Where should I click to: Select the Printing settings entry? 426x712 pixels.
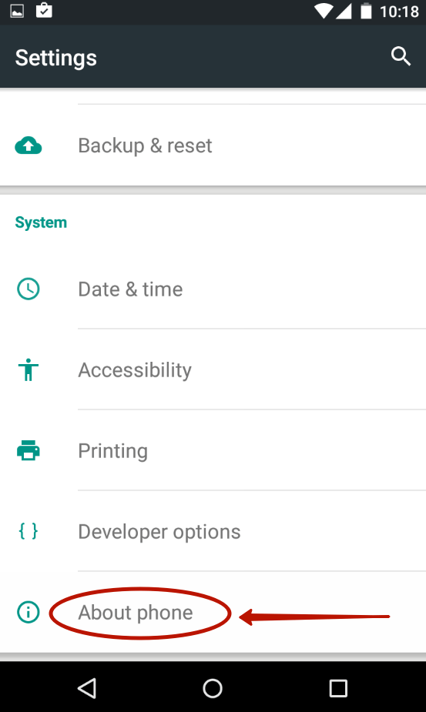click(x=213, y=450)
